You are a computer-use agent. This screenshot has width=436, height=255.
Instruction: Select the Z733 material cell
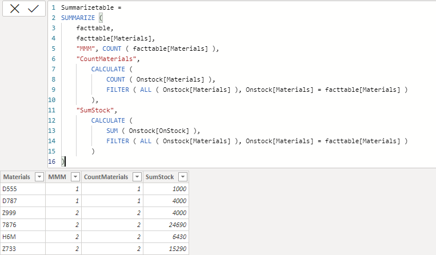[23, 249]
